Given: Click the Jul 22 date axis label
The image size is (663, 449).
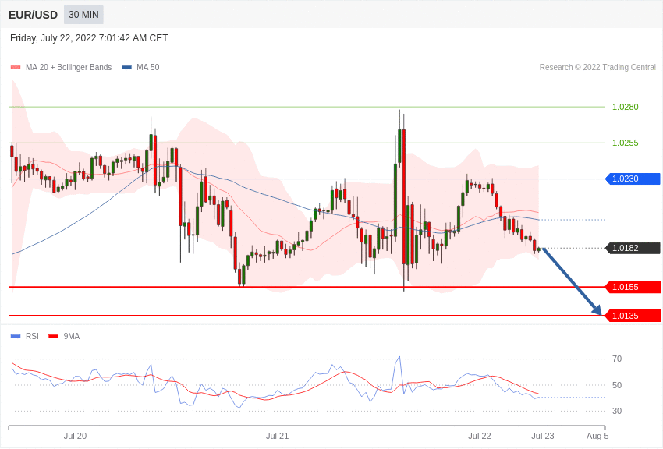Looking at the screenshot, I should 480,436.
